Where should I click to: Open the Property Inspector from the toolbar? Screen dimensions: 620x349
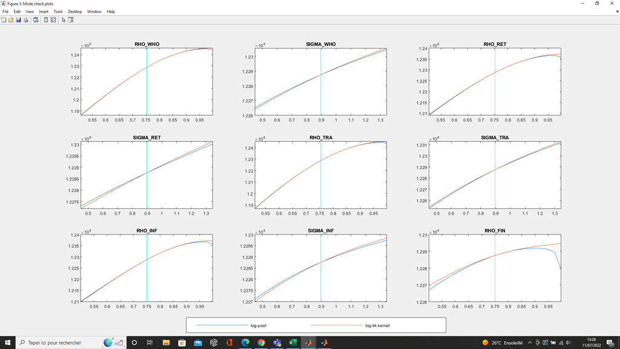[x=70, y=19]
